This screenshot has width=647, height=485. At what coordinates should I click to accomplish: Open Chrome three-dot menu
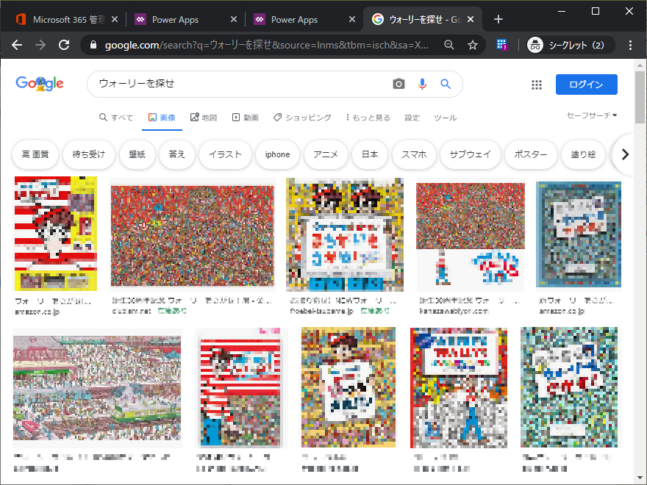[630, 45]
